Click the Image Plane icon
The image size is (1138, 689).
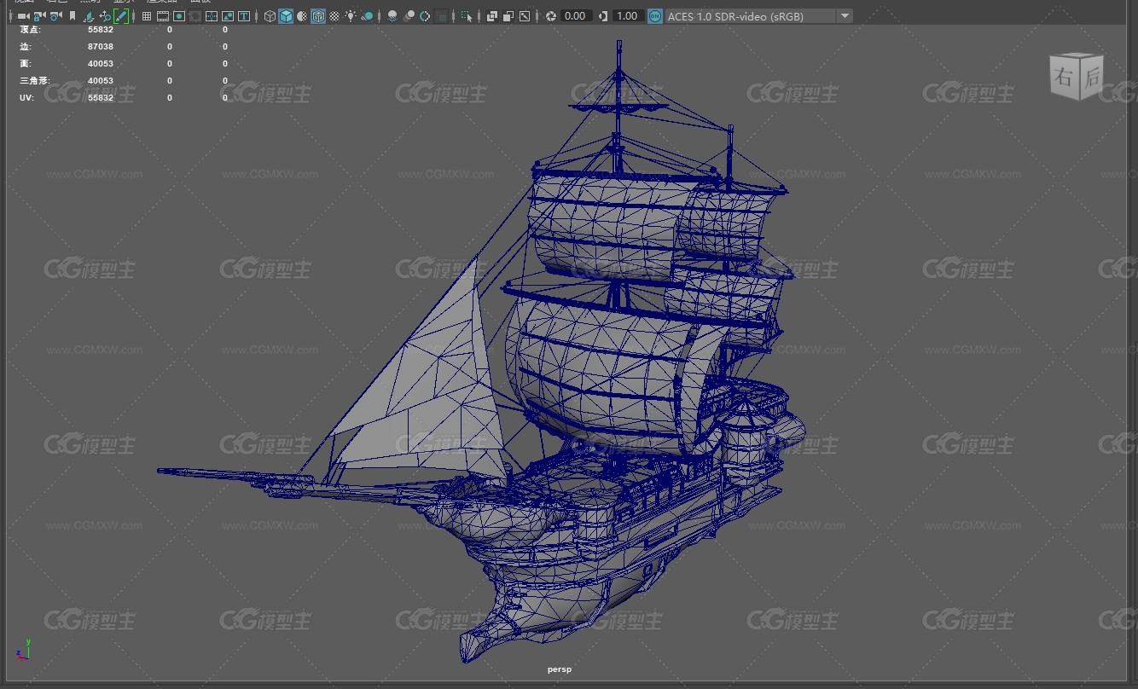pos(89,15)
